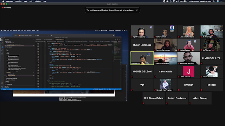This screenshot has width=225, height=126.
Task: Click the Rolf Aleson Galvez name label
Action: (x=154, y=98)
